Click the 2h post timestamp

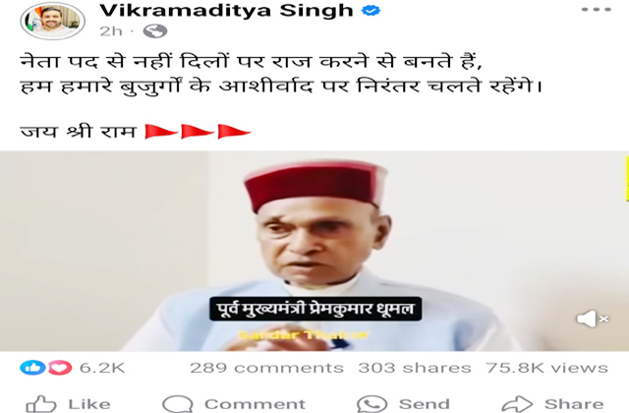click(x=111, y=31)
